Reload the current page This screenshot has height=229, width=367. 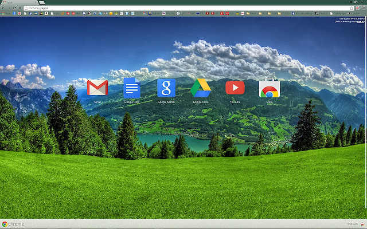click(14, 8)
